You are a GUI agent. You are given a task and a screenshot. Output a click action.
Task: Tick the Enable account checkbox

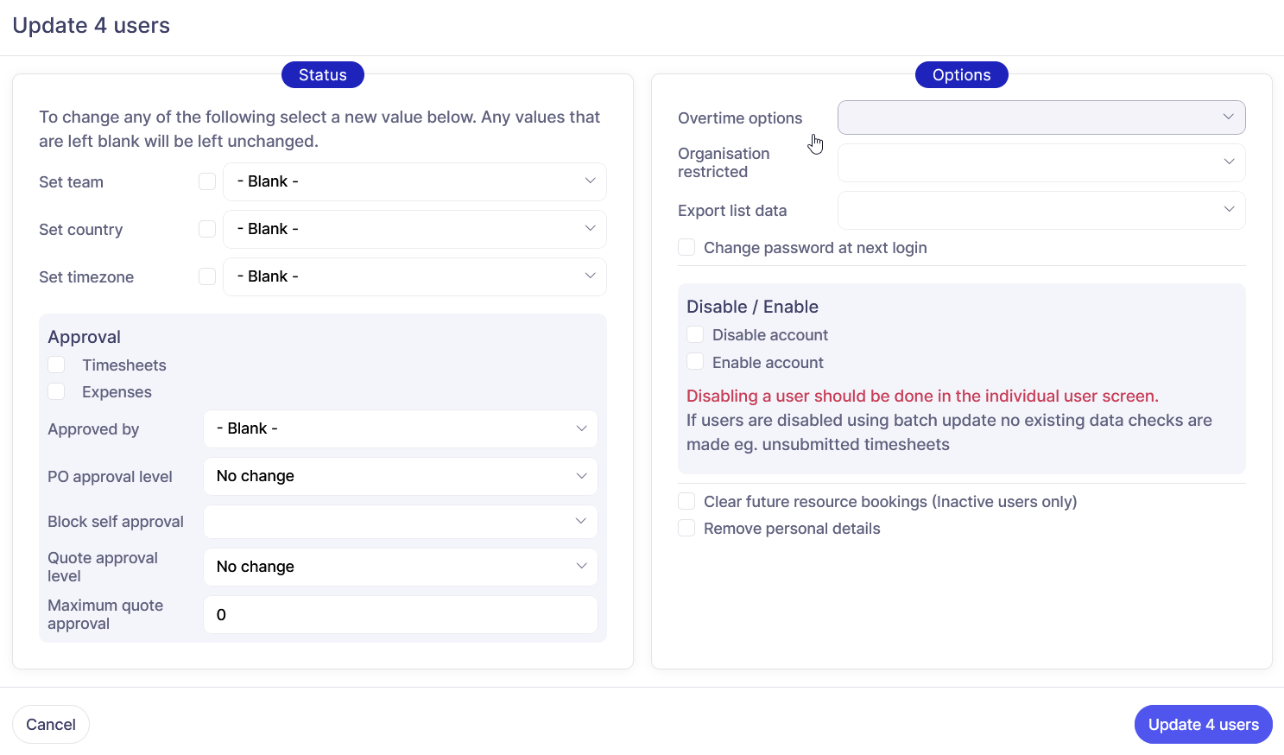(695, 362)
